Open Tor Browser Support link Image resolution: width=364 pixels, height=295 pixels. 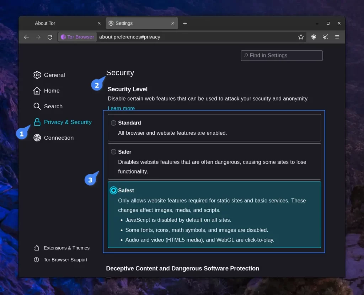[x=65, y=260]
